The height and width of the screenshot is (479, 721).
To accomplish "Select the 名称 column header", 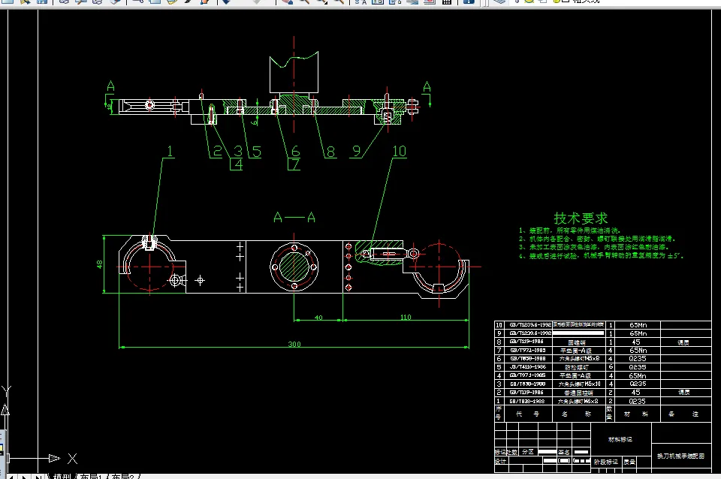I will point(576,414).
